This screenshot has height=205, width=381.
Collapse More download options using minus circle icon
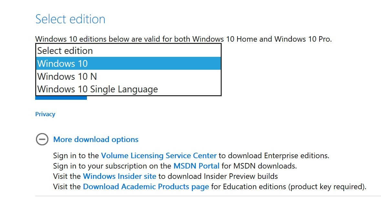pyautogui.click(x=42, y=139)
